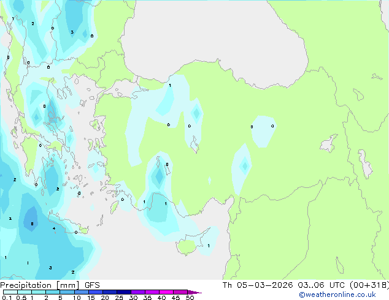Pick the legend swatch between 20 and 25
The width and height of the screenshot is (389, 300).
(109, 292)
